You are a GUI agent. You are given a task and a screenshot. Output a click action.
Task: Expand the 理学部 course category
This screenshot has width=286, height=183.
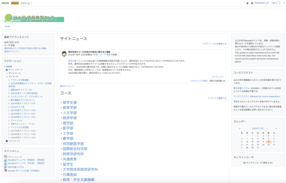[61, 123]
